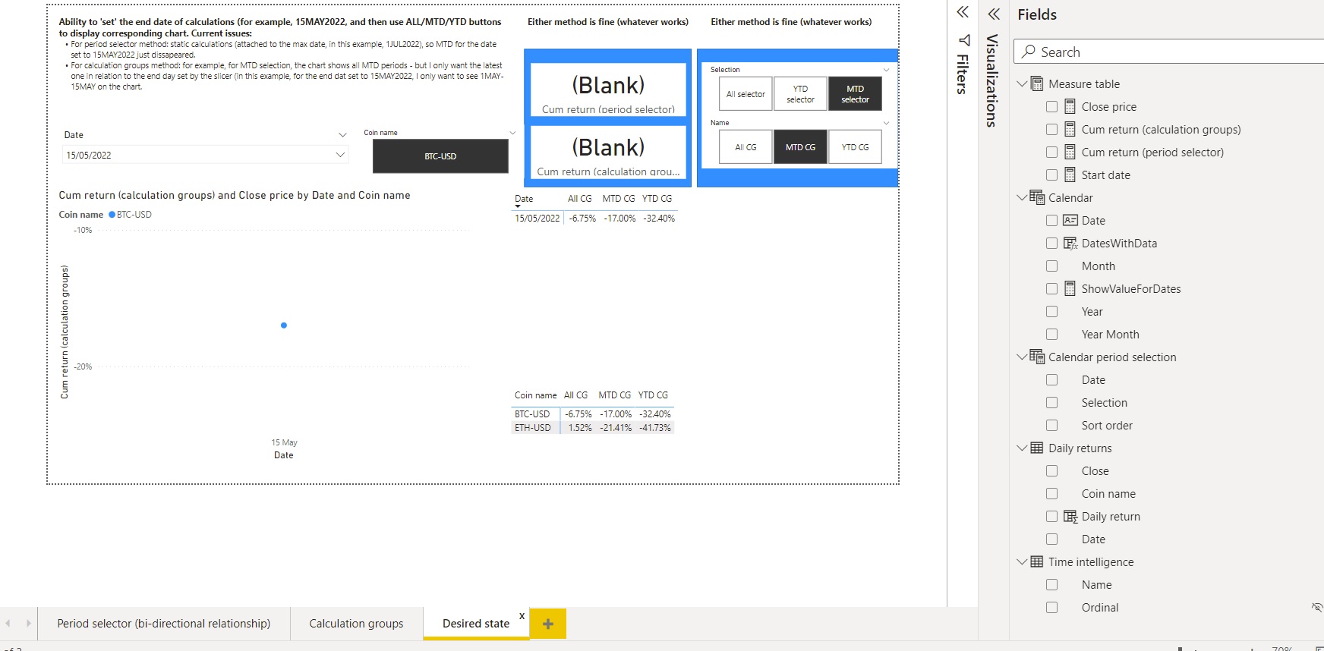The width and height of the screenshot is (1324, 651).
Task: Open the Calculation groups page tab
Action: tap(356, 624)
